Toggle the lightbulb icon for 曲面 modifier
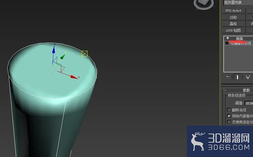Image resolution: width=253 pixels, height=157 pixels. [228, 38]
